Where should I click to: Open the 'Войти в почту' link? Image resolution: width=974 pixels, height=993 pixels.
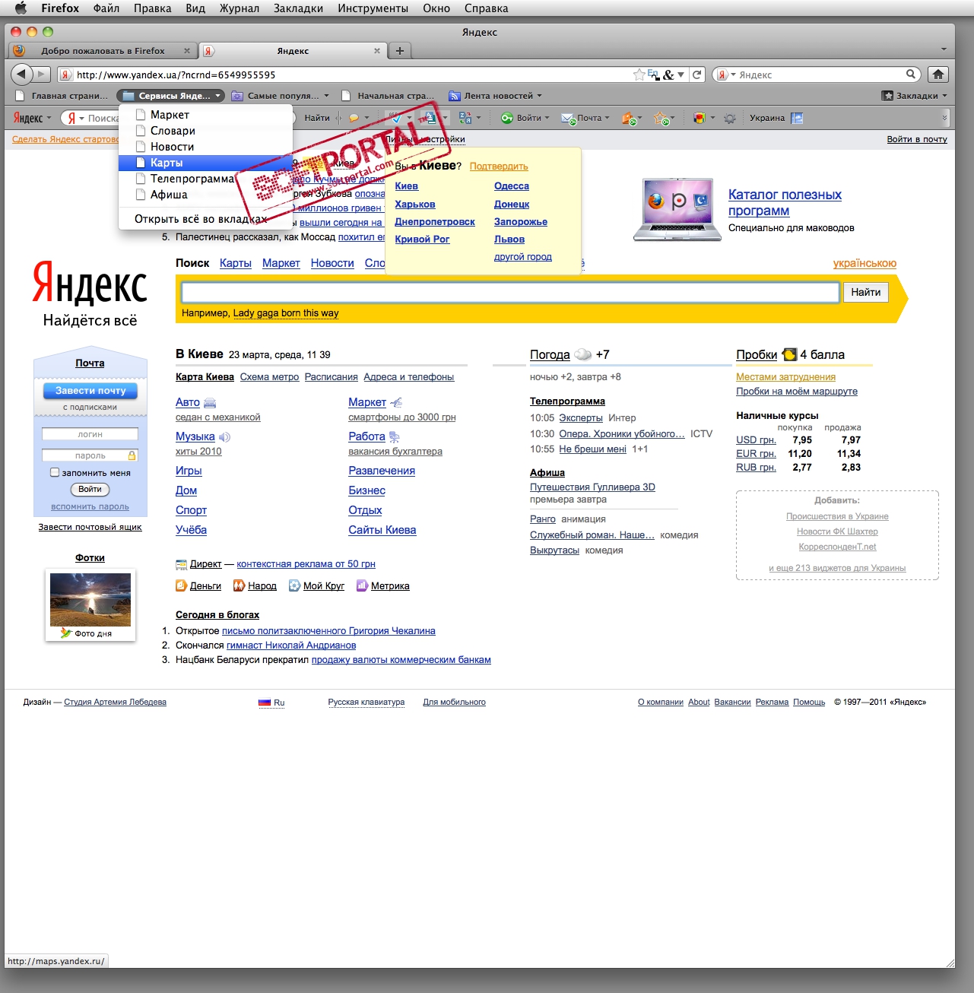pyautogui.click(x=917, y=139)
